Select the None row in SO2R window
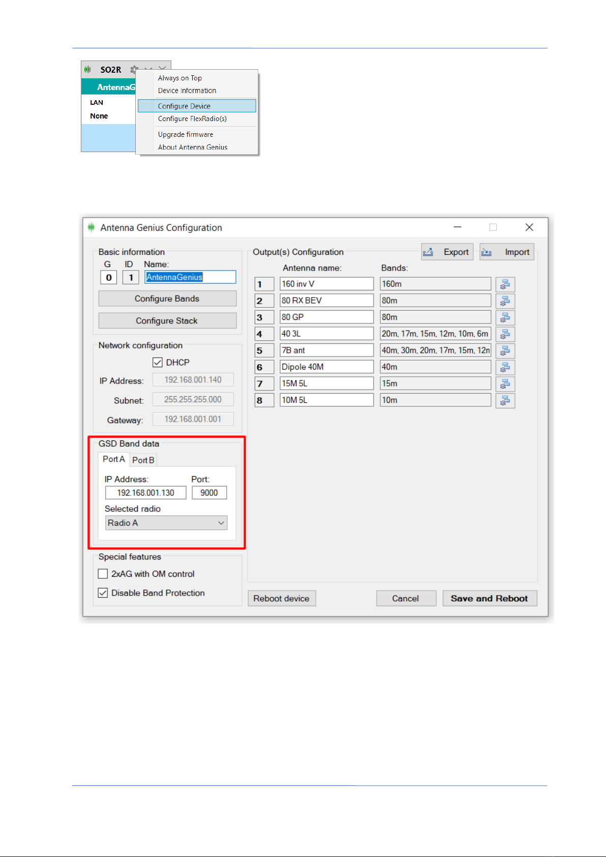Viewport: 606px width, 857px height. [x=108, y=116]
